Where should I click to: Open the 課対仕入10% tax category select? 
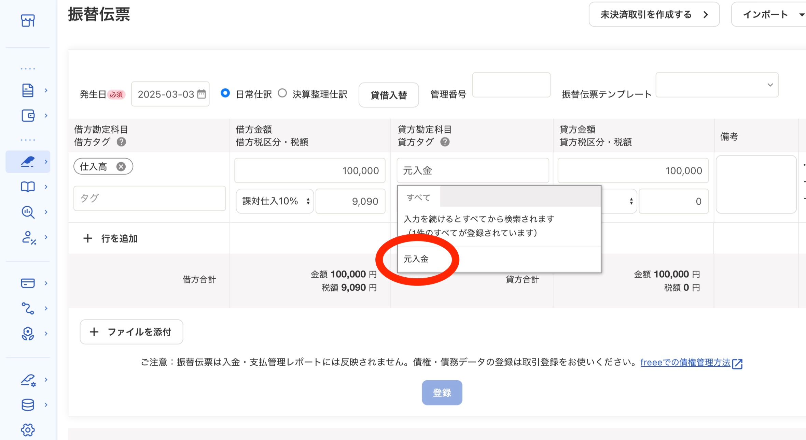click(x=275, y=201)
